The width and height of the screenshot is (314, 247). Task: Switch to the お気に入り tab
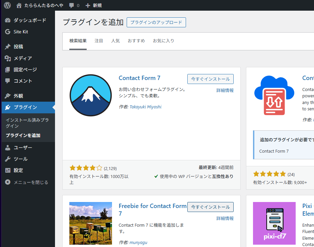[x=163, y=41]
